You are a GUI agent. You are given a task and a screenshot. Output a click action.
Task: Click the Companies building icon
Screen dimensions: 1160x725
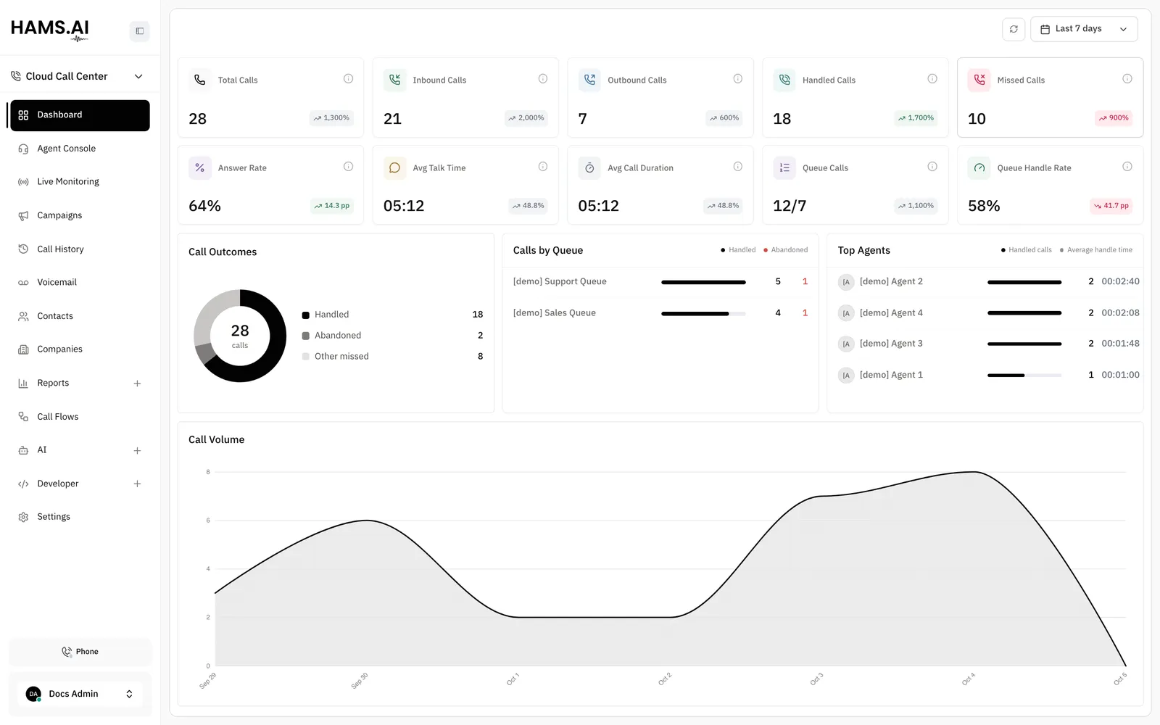[23, 349]
